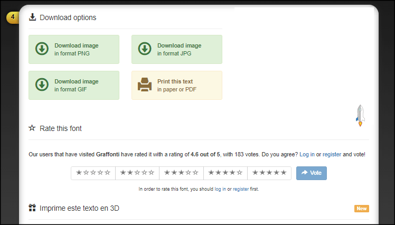Viewport: 395px width, 225px height.
Task: Rate the font four stars
Action: coord(225,173)
